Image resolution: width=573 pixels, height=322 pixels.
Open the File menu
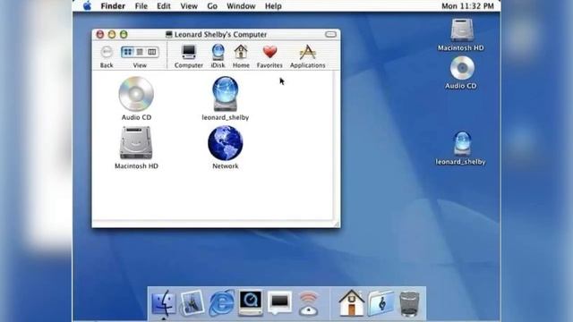pyautogui.click(x=141, y=6)
